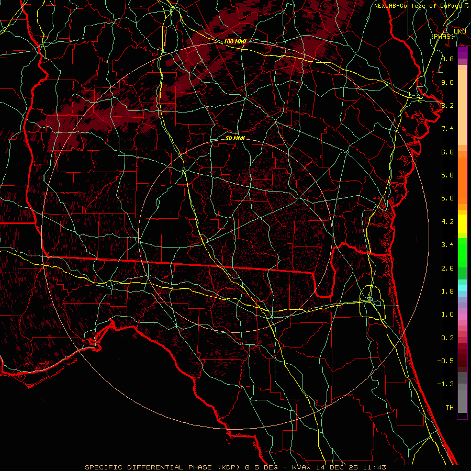Select the cyan band on the color scale
This screenshot has height=471, width=471.
click(462, 287)
